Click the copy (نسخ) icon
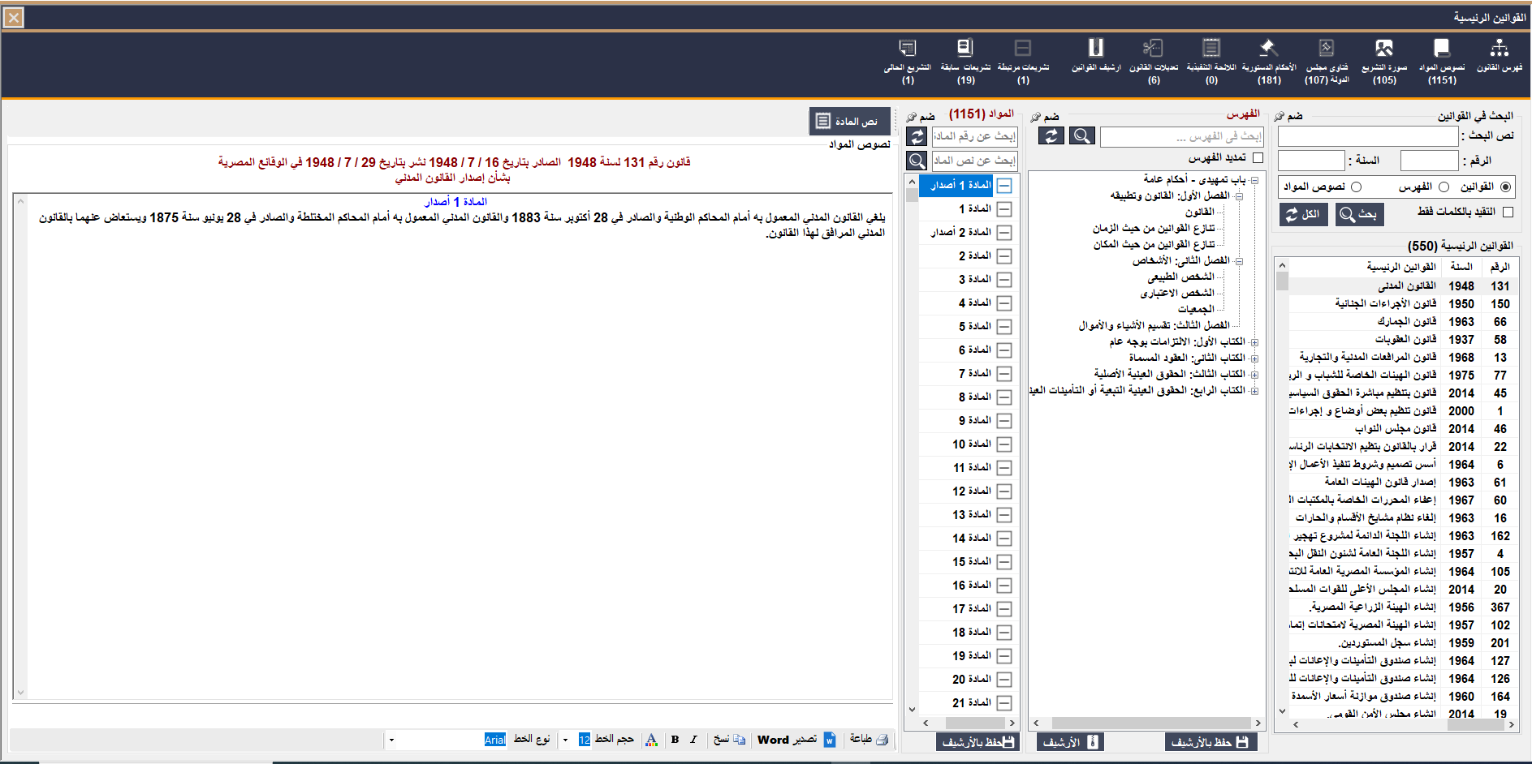The width and height of the screenshot is (1532, 764). click(739, 740)
